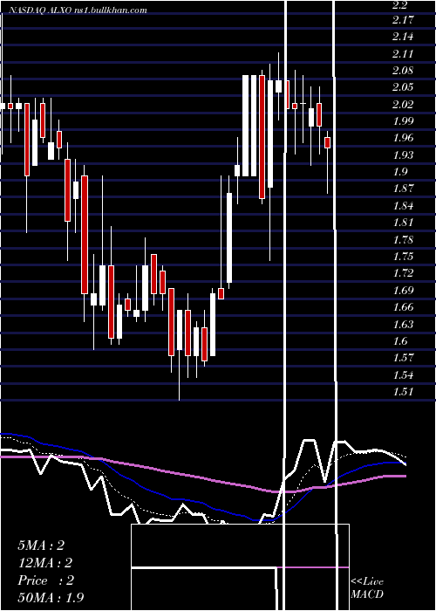Click the 1.9 price axis label

399,172
